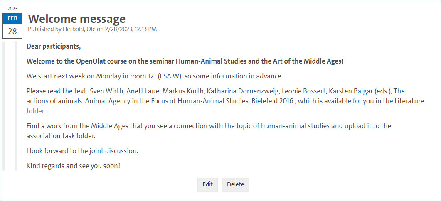
Task: Open the Literature folder link
Action: click(x=35, y=111)
